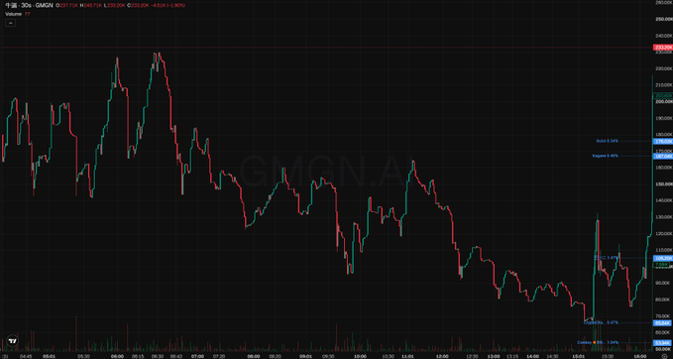Click the 53.94K Cowboy price label
The image size is (673, 359).
(x=662, y=343)
